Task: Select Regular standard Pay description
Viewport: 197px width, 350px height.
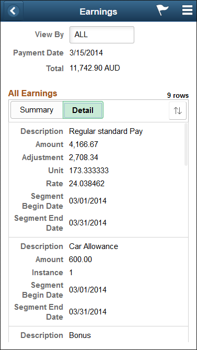Action: click(106, 131)
